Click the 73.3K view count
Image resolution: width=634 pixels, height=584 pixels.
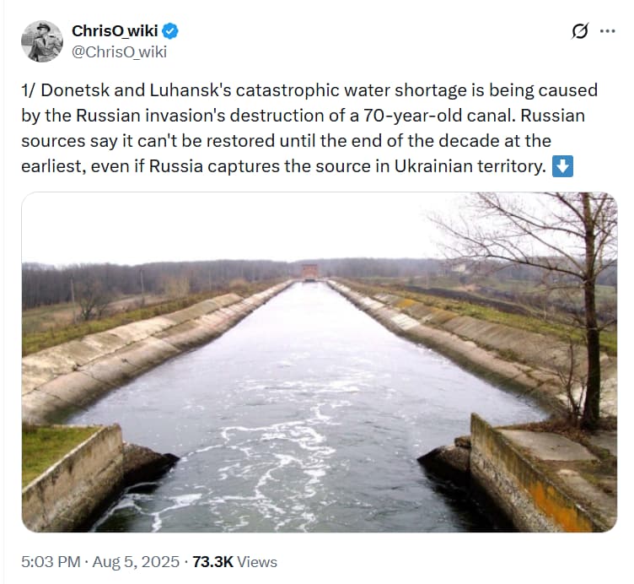[212, 562]
